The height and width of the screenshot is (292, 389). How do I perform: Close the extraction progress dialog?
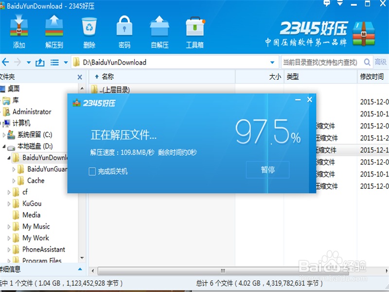pyautogui.click(x=310, y=100)
